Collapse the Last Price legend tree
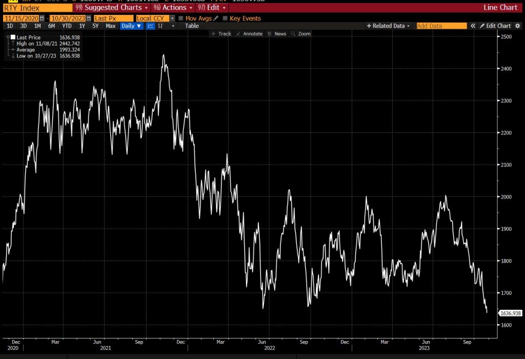Viewport: 525px width, 359px height. coord(8,37)
